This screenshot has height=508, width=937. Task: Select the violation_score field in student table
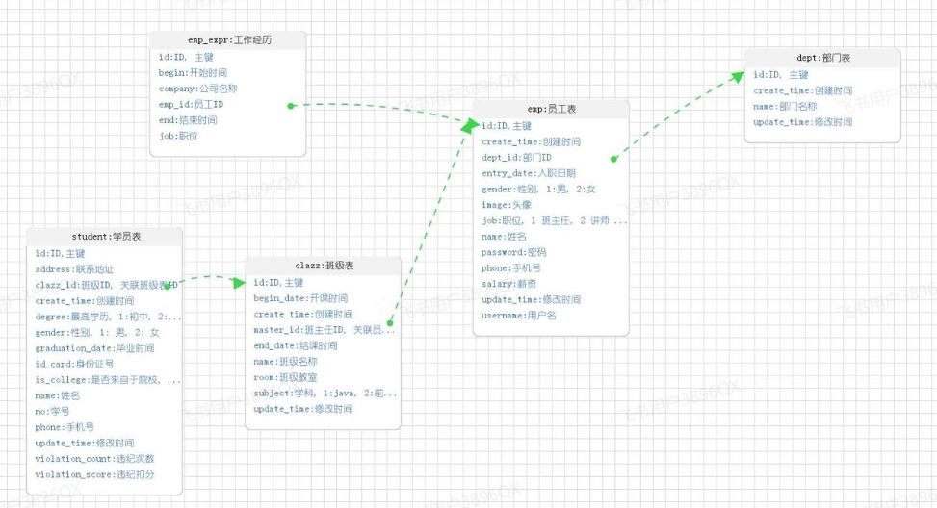94,474
